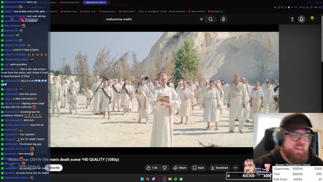Expand The Quartering bookmarks folder
The width and height of the screenshot is (323, 182).
pyautogui.click(x=152, y=11)
